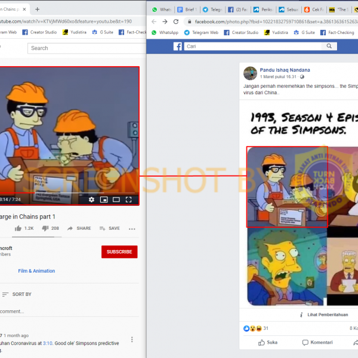Viewport: 358px width, 358px height.
Task: Open a new tab in YouTube window
Action: pos(37,10)
